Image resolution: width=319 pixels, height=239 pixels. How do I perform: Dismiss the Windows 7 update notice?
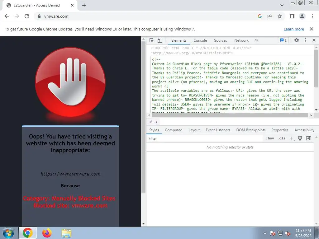tap(311, 29)
